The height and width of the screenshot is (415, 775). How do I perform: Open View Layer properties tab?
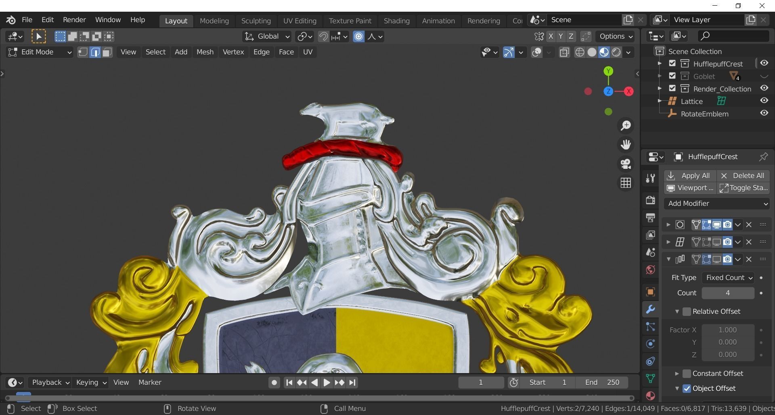pos(650,235)
